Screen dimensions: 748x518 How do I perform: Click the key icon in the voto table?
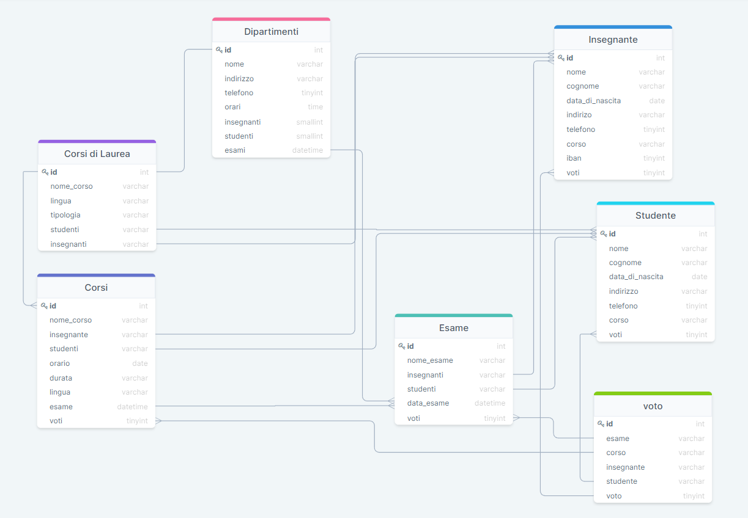pyautogui.click(x=601, y=423)
